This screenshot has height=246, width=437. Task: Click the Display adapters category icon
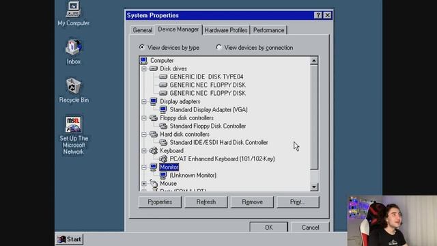[x=153, y=101]
